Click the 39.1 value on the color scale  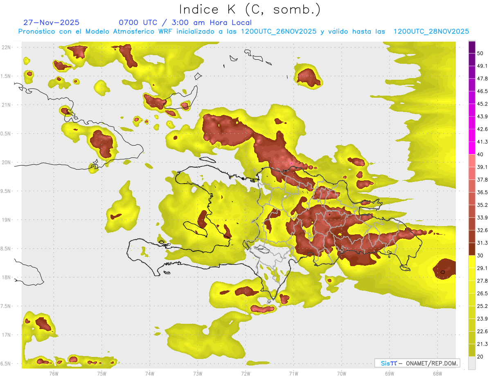coord(482,167)
